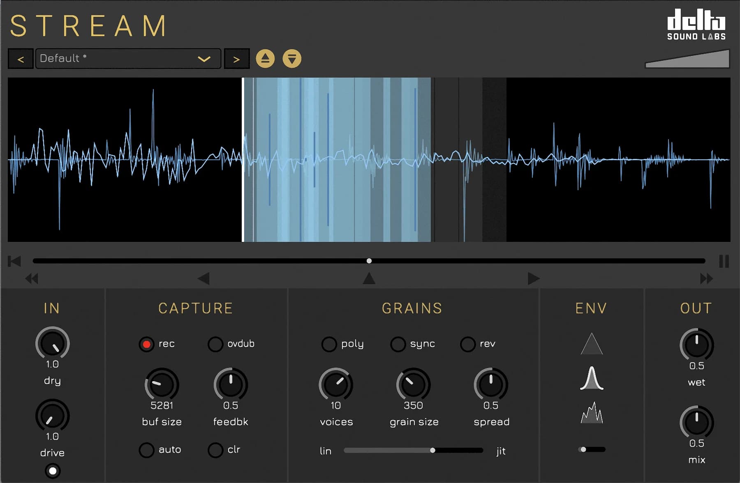Click the next preset arrow button
740x483 pixels.
[236, 58]
